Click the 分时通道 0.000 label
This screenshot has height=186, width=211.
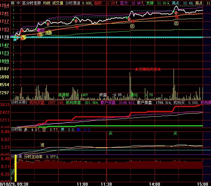(79, 3)
